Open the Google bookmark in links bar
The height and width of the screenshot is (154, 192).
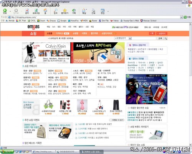[62, 21]
